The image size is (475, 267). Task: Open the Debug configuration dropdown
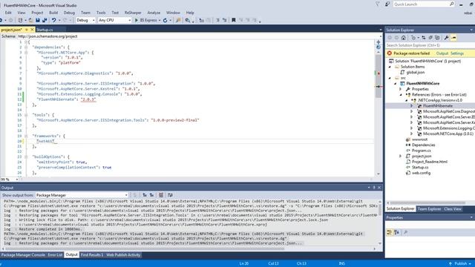85,20
